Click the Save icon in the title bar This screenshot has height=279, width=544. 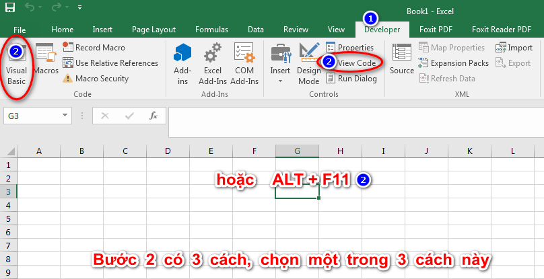click(10, 7)
